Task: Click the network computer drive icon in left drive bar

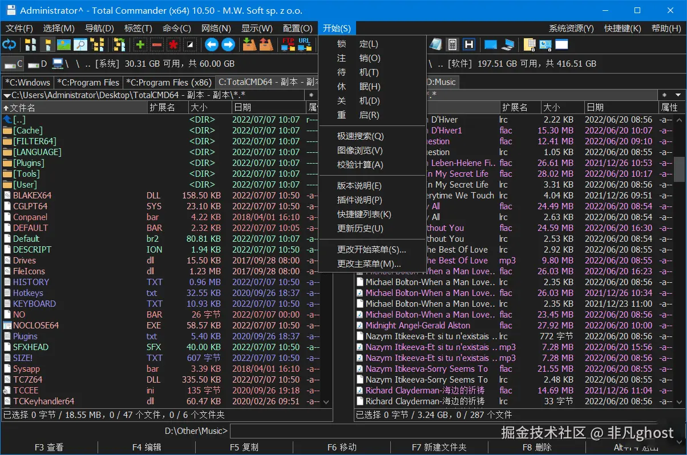Action: tap(57, 64)
